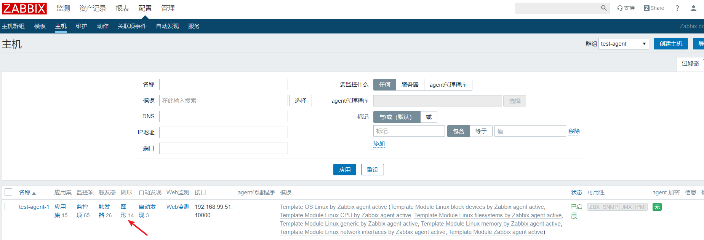
Task: Open the 监测 top menu
Action: coord(63,8)
